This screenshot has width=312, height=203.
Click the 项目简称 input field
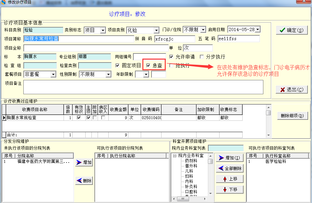[x=79, y=39]
